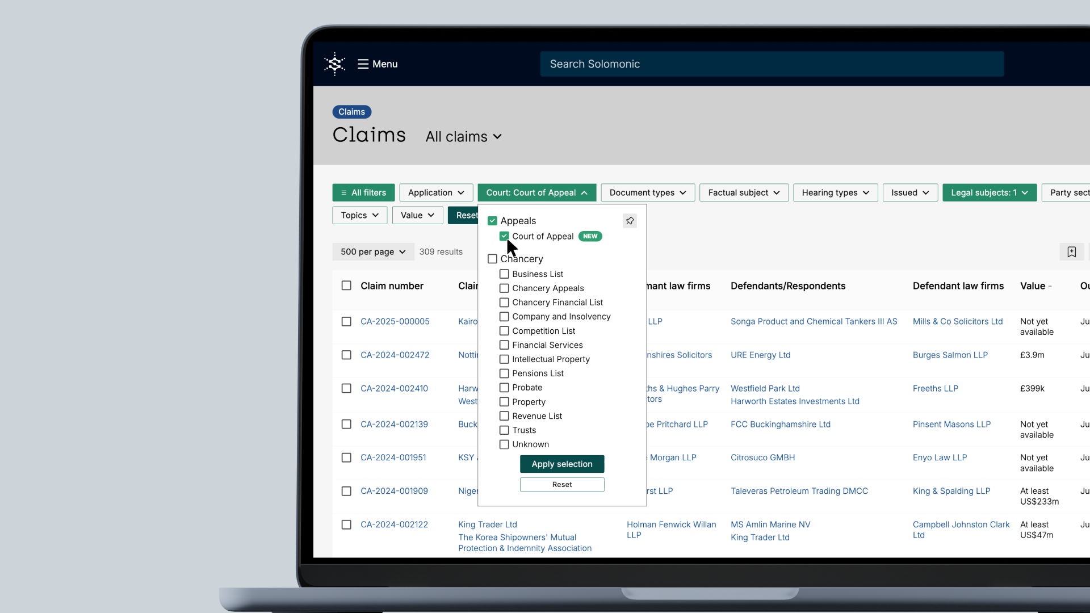Open the Document types filter
The width and height of the screenshot is (1090, 613).
pos(648,193)
